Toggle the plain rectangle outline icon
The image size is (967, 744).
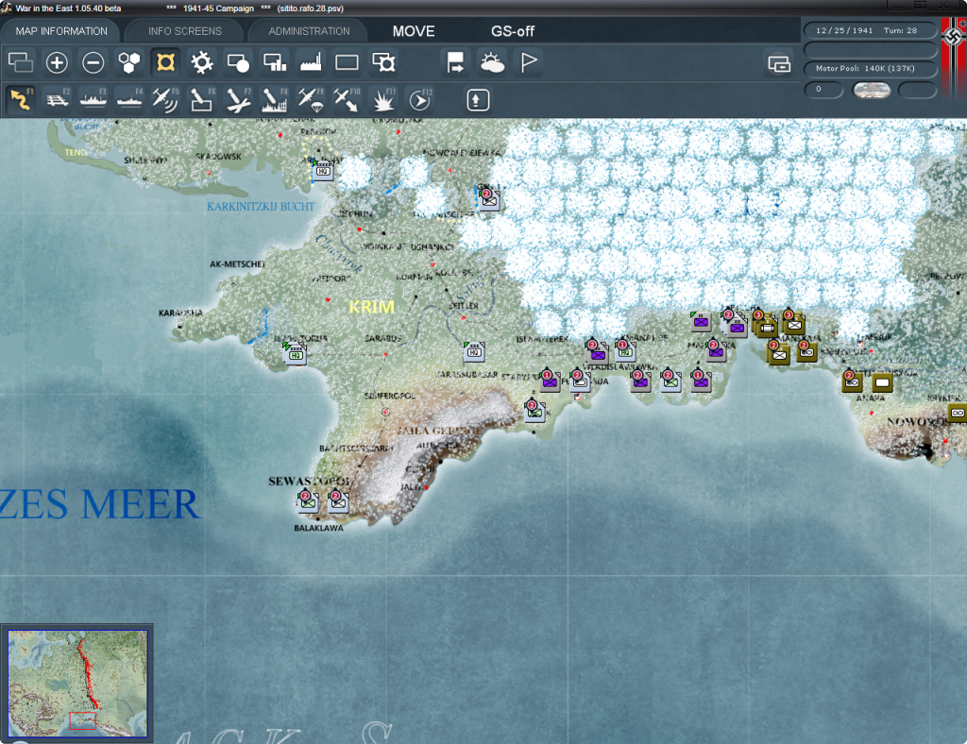(x=347, y=62)
